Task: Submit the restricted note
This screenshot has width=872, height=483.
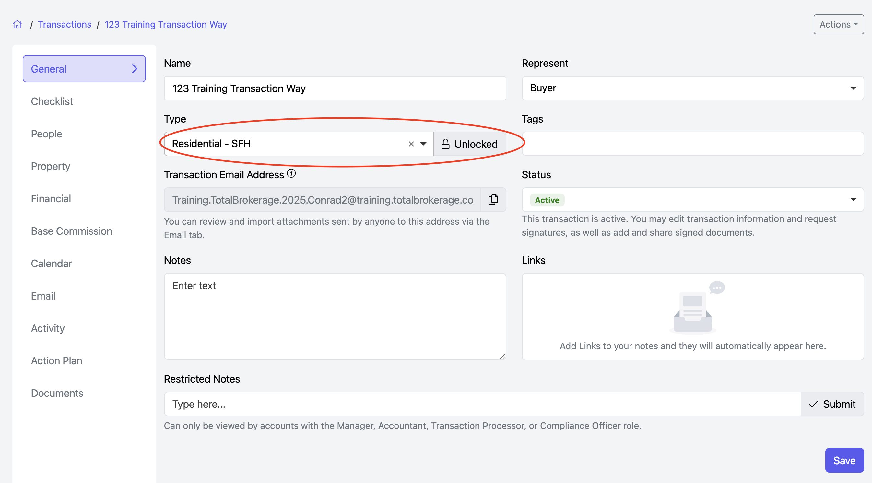Action: coord(832,404)
